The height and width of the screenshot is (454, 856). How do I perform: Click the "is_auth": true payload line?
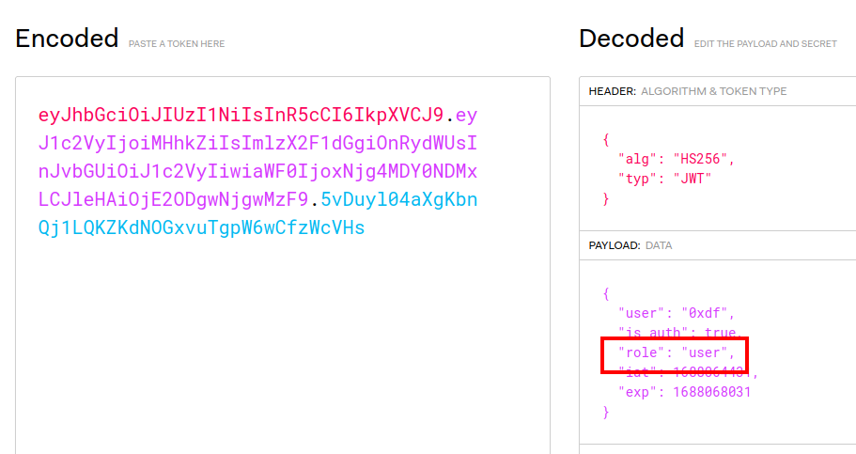click(677, 332)
